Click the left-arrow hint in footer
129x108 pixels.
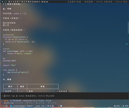37,103
